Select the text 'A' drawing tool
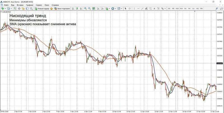Screen dimensions: 224x113 click(x=155, y=9)
